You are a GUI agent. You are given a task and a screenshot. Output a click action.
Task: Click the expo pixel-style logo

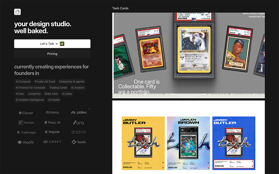78,132
